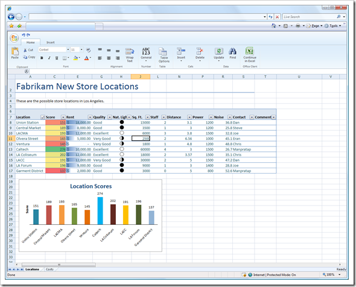356x287 pixels.
Task: Switch to the Insert ribbon tab
Action: click(x=51, y=42)
